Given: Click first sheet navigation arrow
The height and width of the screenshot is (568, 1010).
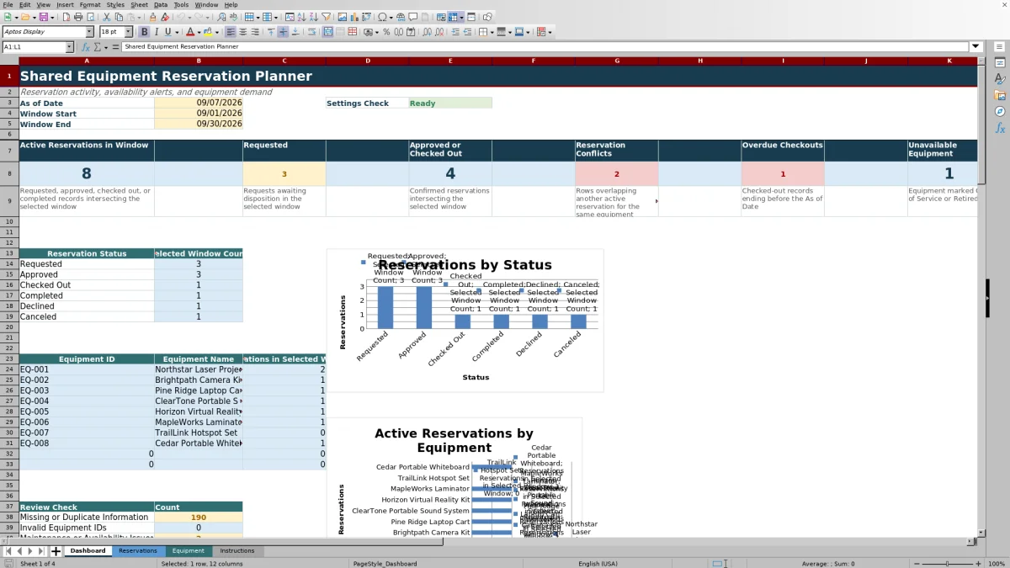Looking at the screenshot, I should pos(8,551).
